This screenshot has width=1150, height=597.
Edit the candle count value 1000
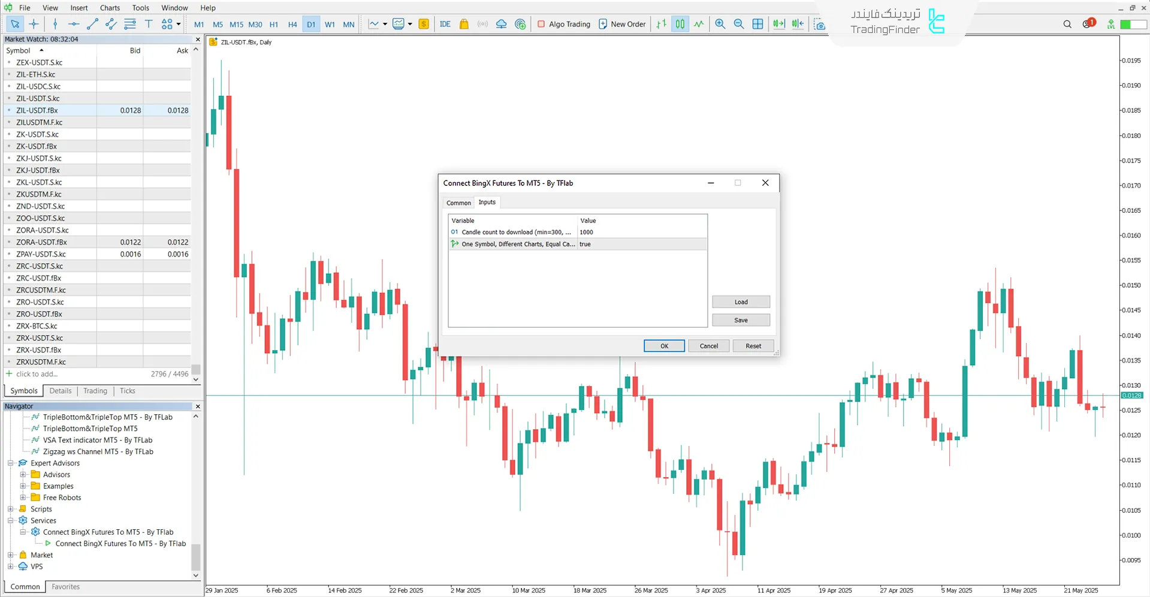point(642,232)
